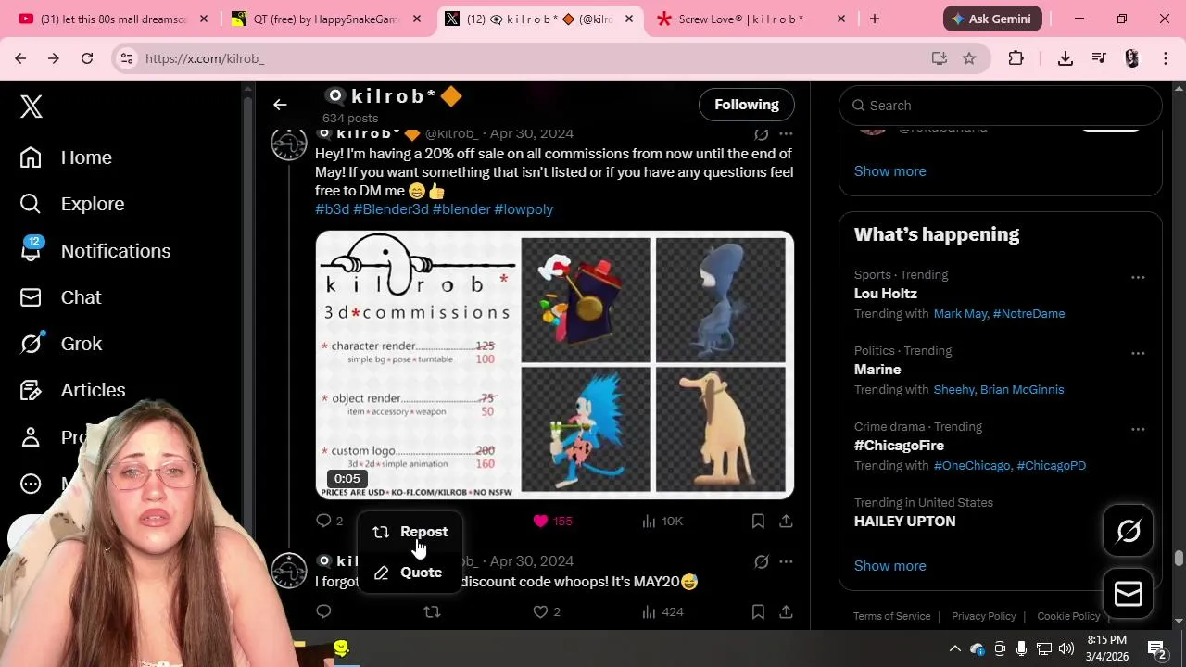The height and width of the screenshot is (667, 1186).
Task: Bookmark the MAY20 discount code post
Action: tap(758, 611)
